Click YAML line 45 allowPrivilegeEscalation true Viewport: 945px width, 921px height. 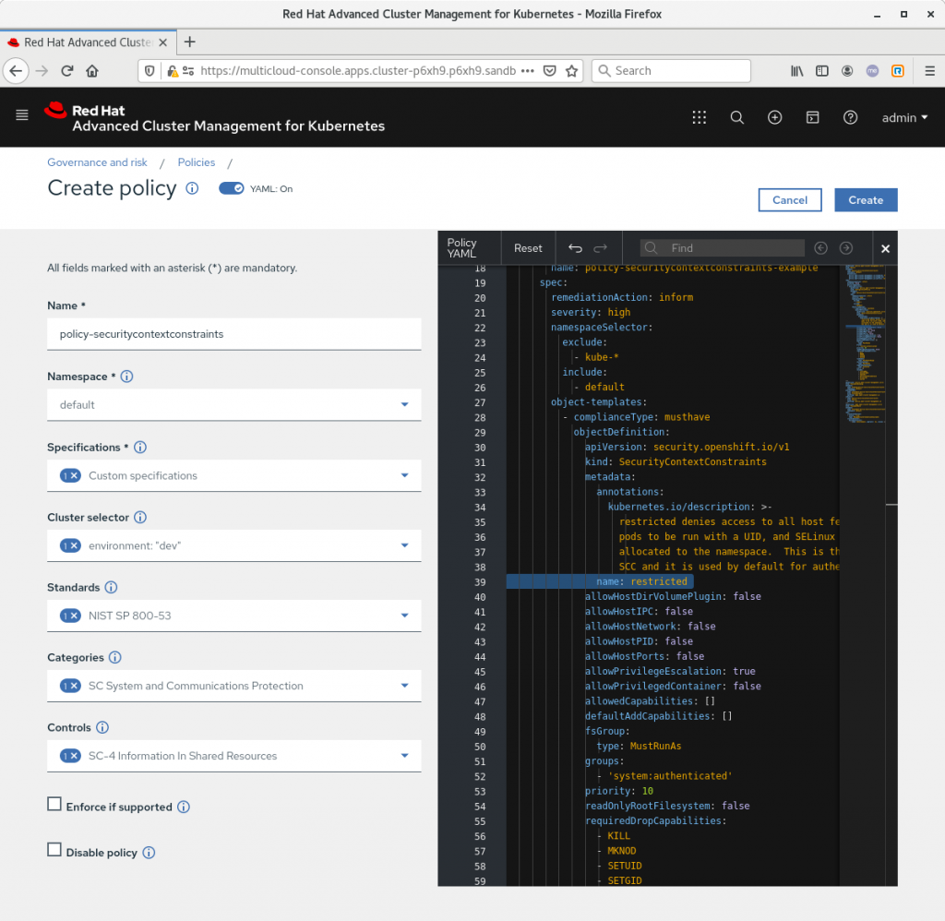pos(670,671)
